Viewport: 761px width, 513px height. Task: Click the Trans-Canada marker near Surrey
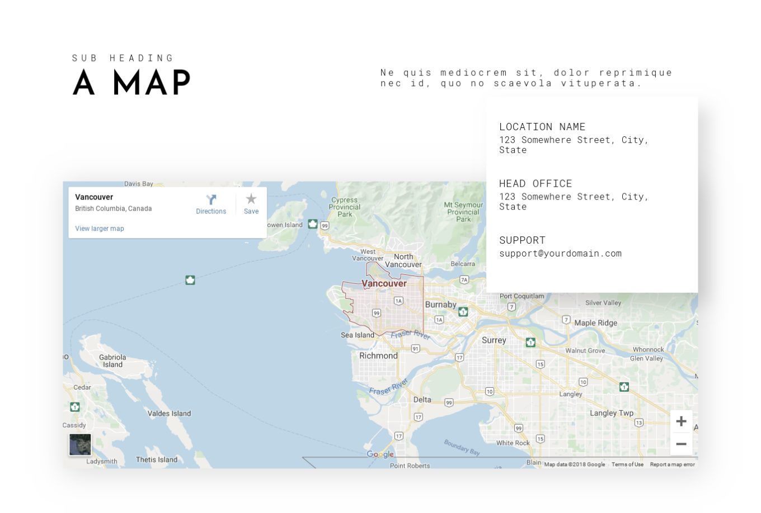coord(530,342)
